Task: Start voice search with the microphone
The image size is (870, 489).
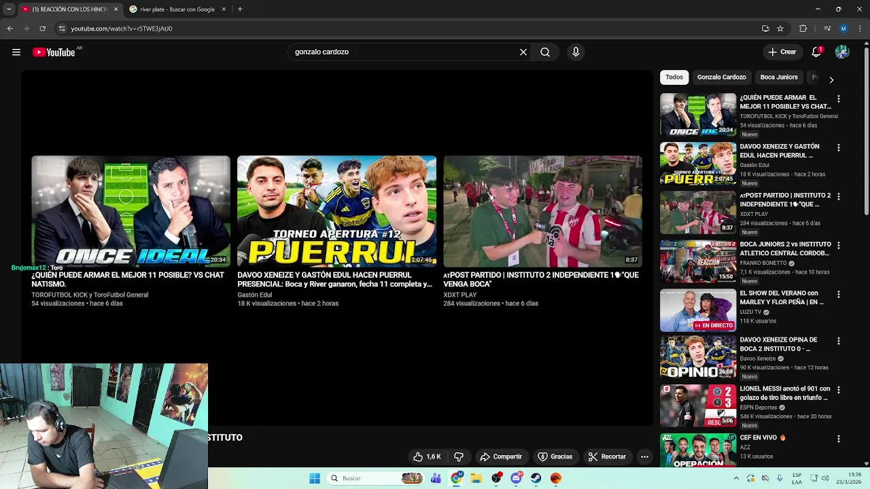Action: [x=576, y=52]
